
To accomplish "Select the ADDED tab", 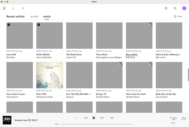I will [47, 17].
